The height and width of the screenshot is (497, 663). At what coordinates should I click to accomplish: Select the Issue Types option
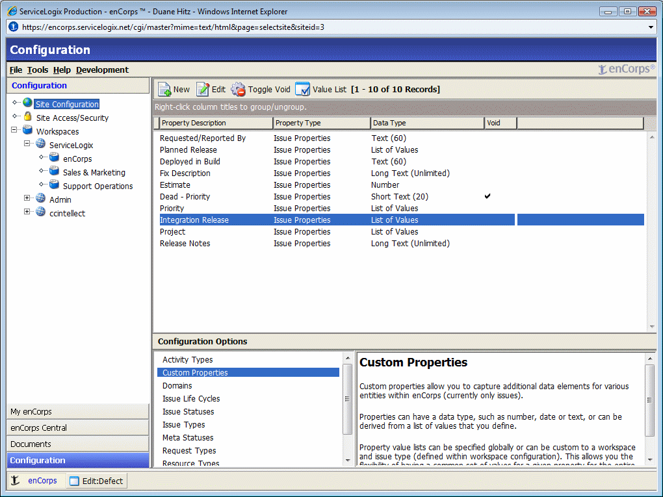tap(248, 425)
